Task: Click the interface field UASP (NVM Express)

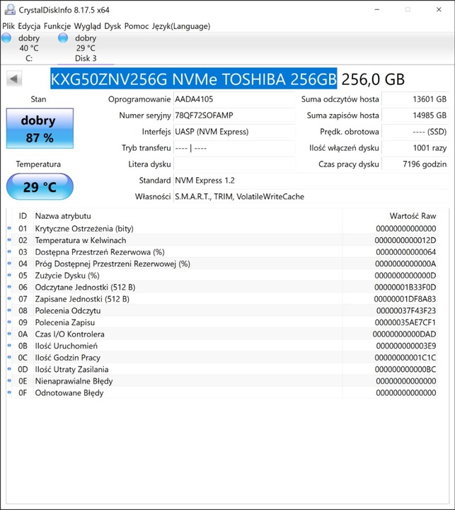Action: [x=234, y=132]
